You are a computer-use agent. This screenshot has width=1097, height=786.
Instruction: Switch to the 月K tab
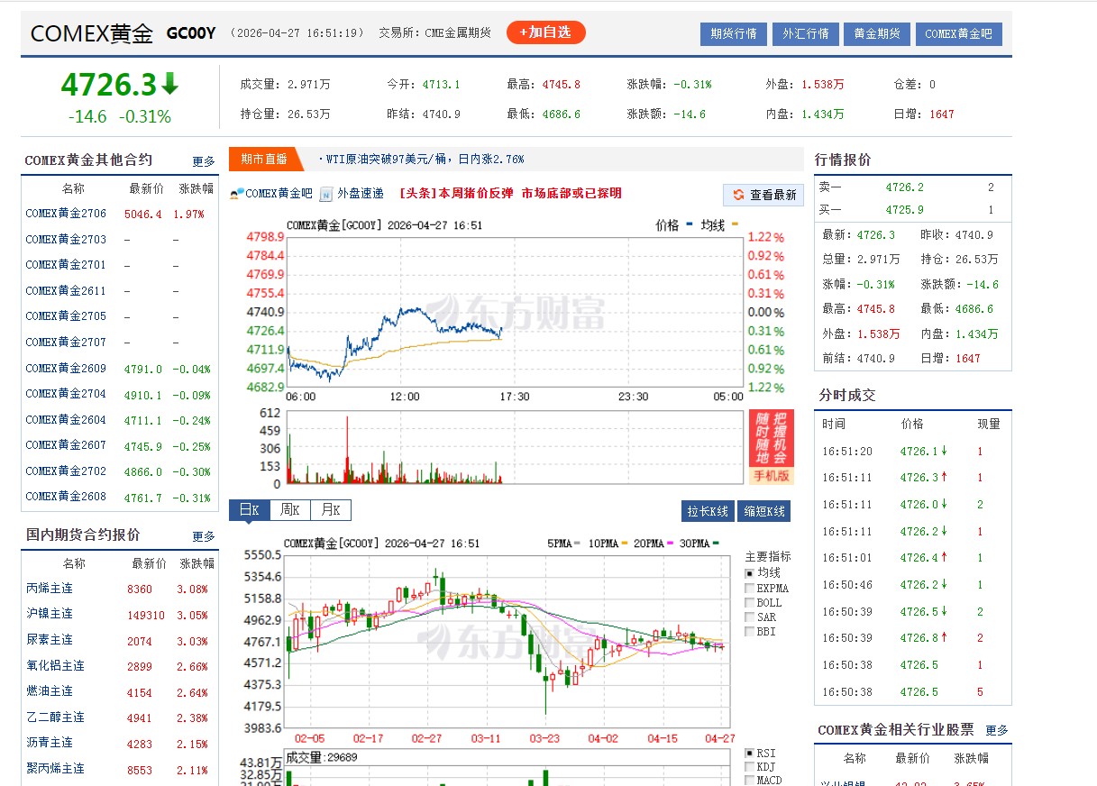point(329,509)
